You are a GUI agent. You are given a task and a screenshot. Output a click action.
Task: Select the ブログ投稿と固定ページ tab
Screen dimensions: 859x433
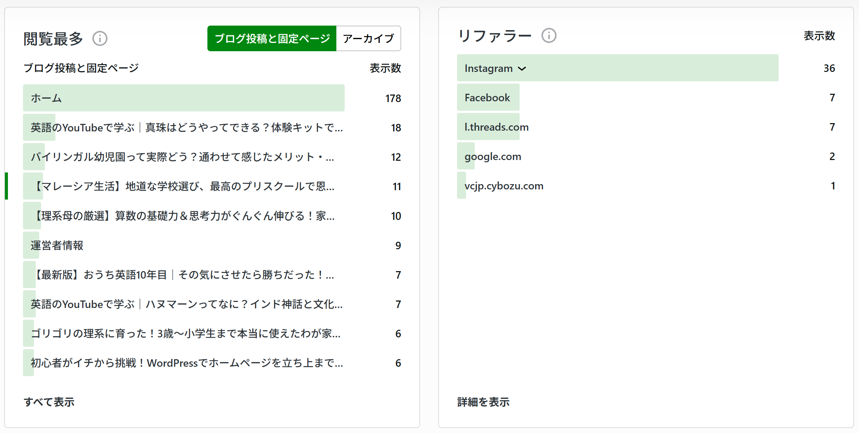coord(272,38)
